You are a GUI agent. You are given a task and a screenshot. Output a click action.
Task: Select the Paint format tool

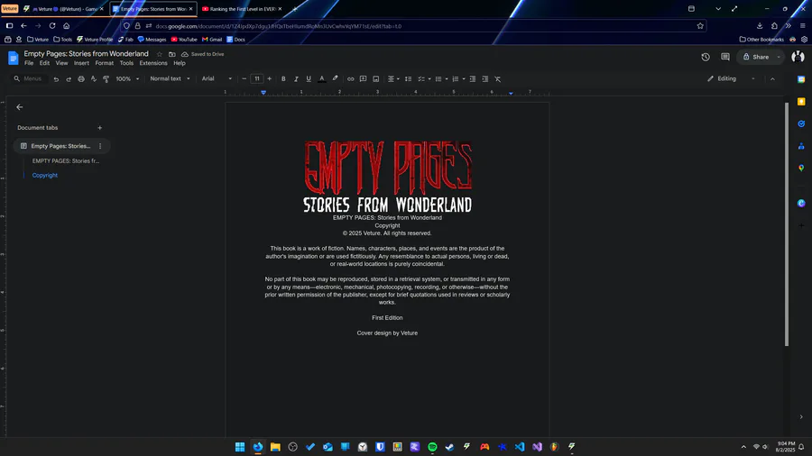pyautogui.click(x=106, y=79)
